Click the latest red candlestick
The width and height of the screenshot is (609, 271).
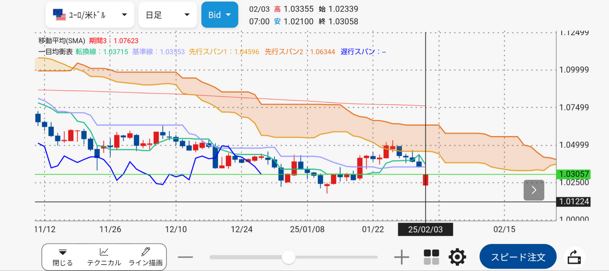point(425,180)
